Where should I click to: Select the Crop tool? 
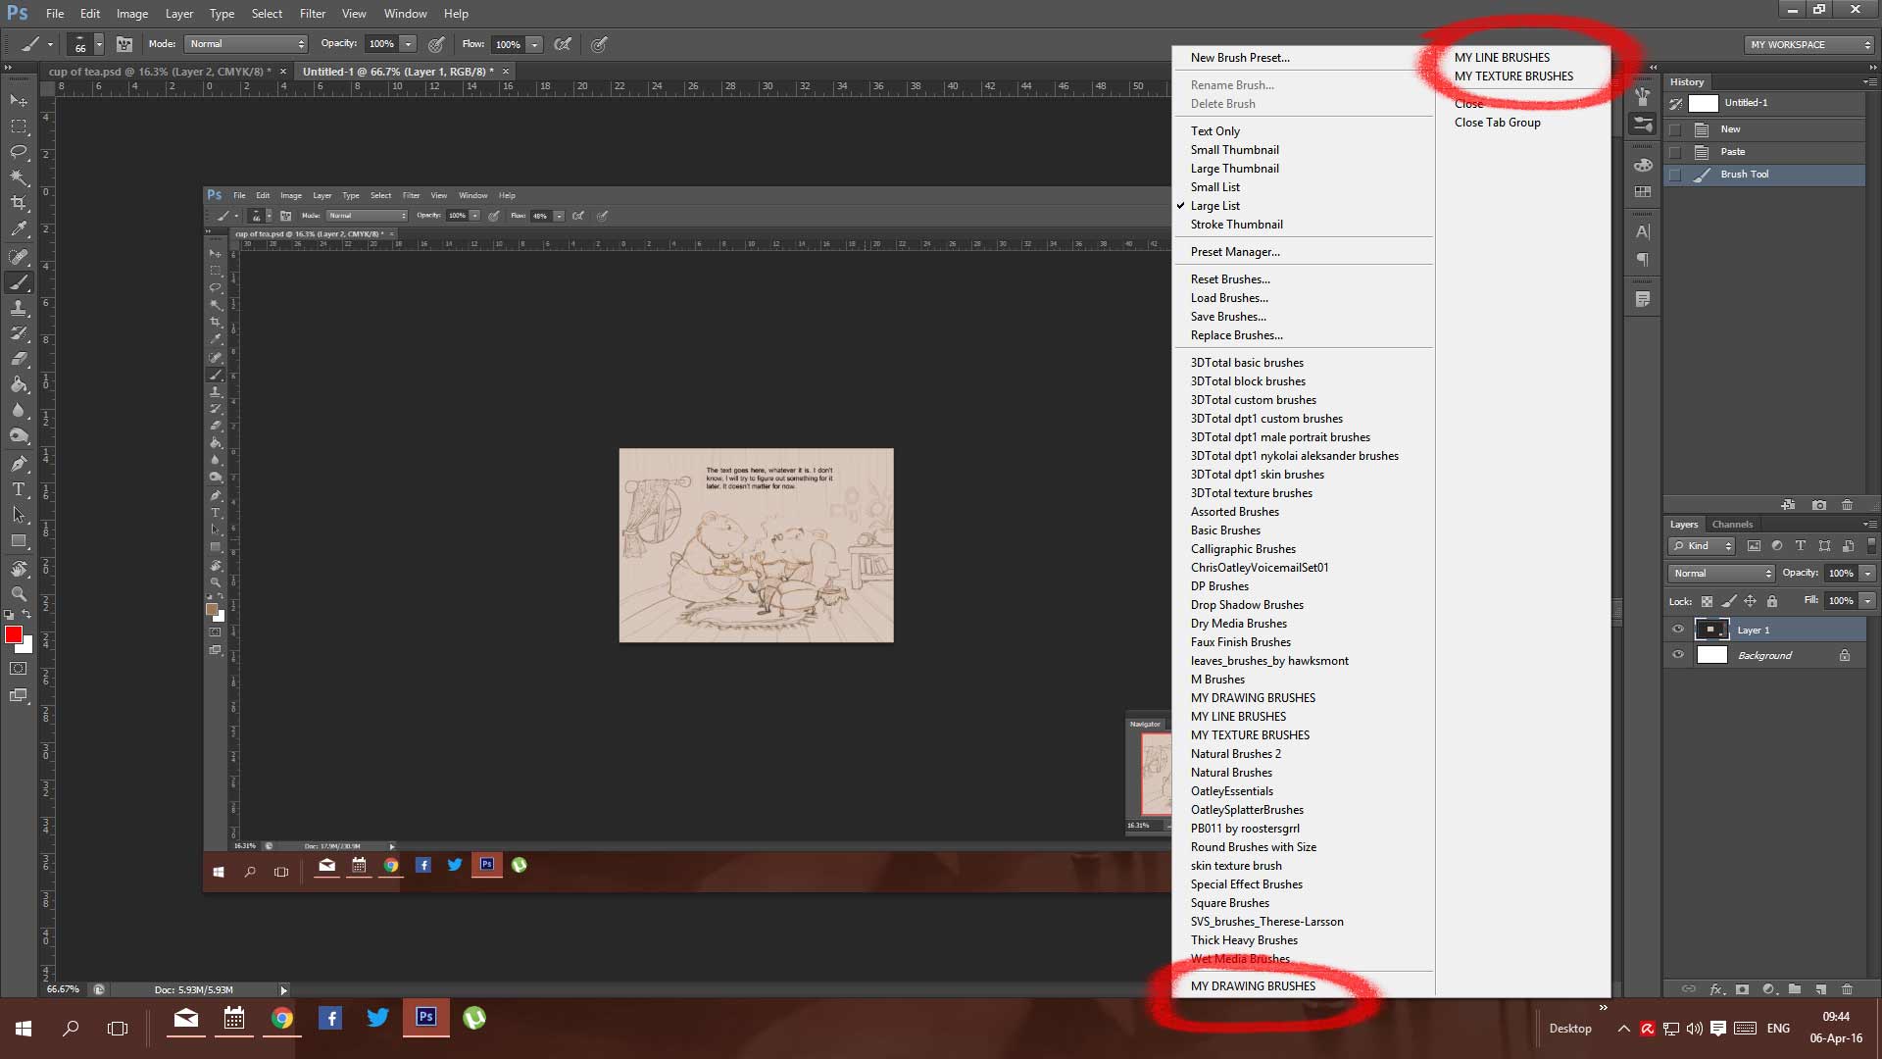(x=19, y=203)
